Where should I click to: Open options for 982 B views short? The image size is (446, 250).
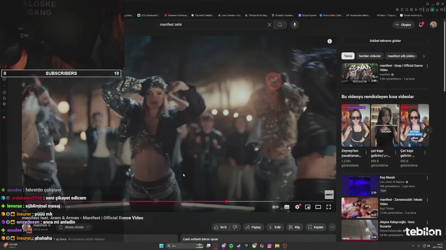pyautogui.click(x=425, y=152)
